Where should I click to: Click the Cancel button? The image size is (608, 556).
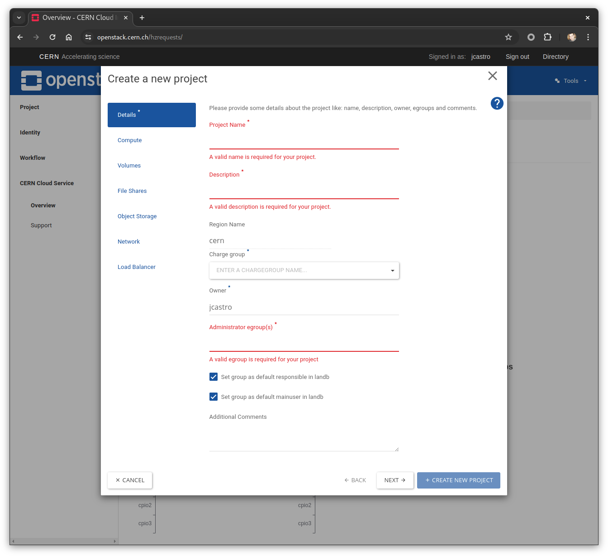pyautogui.click(x=130, y=480)
